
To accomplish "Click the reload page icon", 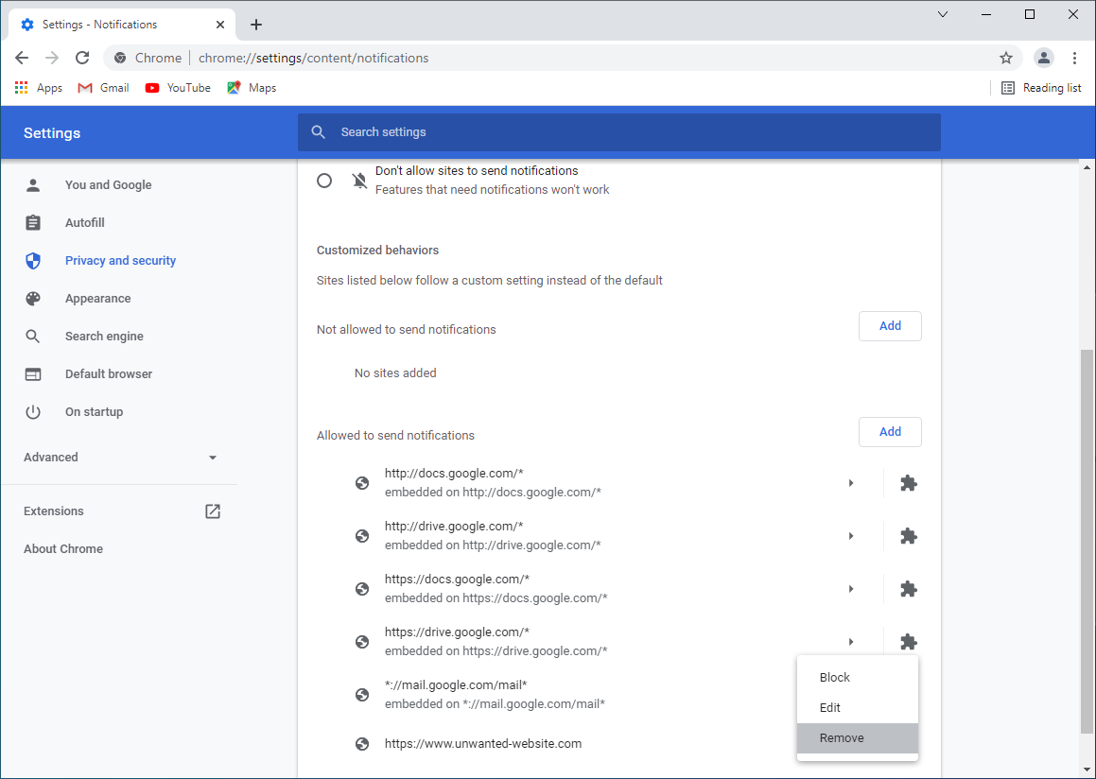I will (82, 58).
